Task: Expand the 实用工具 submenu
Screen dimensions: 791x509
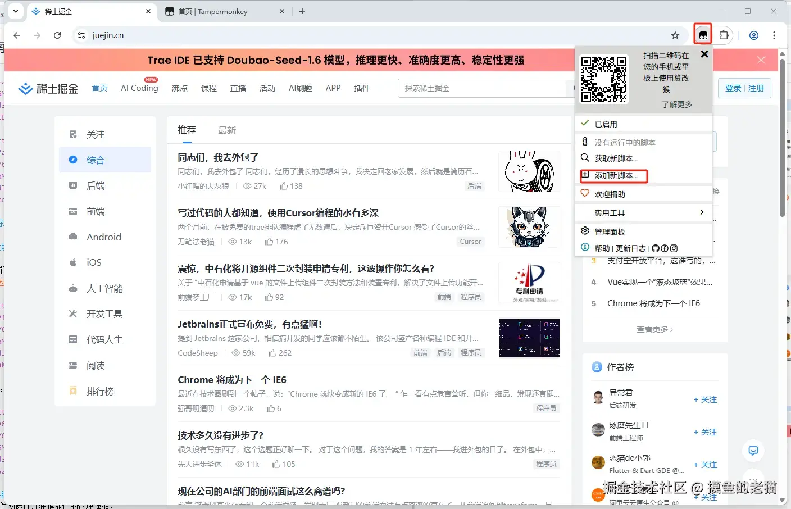Action: tap(644, 213)
